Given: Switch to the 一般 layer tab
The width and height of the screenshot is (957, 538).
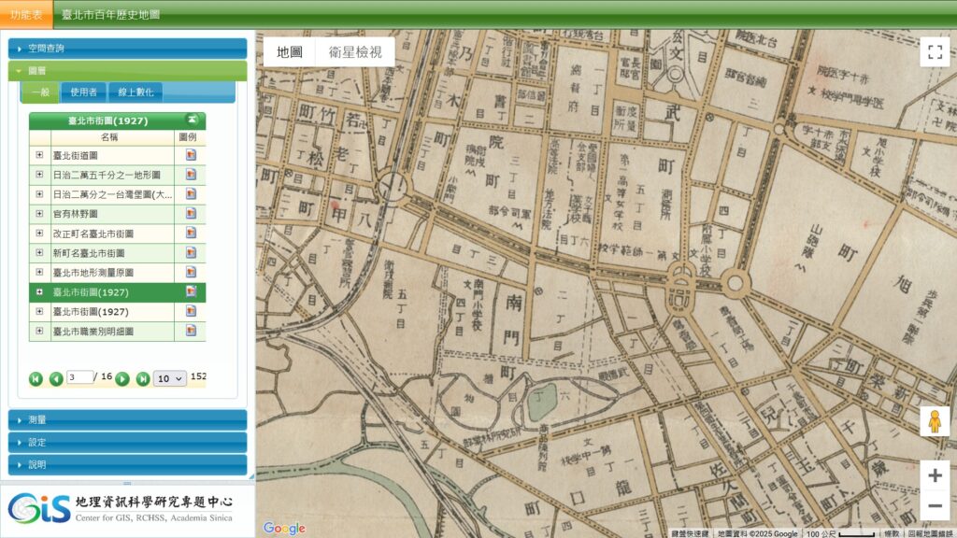Looking at the screenshot, I should point(41,92).
